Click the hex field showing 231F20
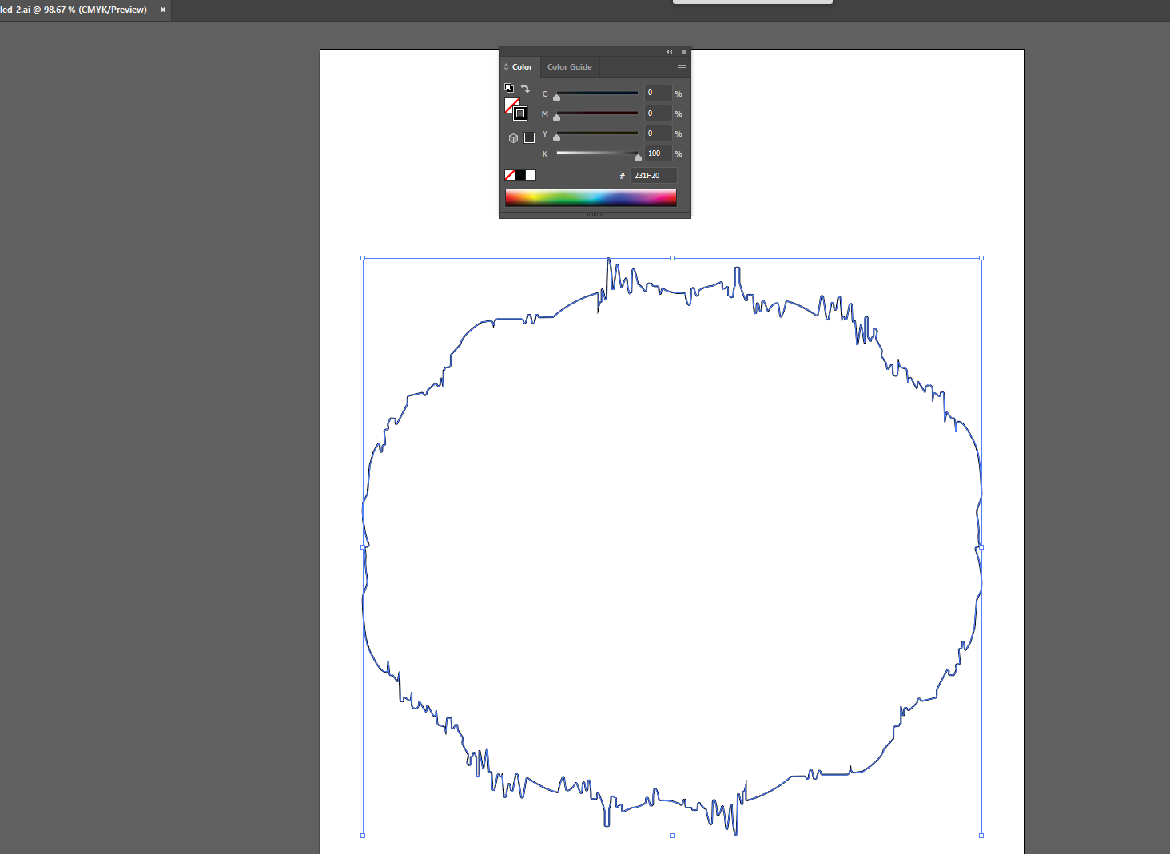The image size is (1170, 854). [x=654, y=176]
